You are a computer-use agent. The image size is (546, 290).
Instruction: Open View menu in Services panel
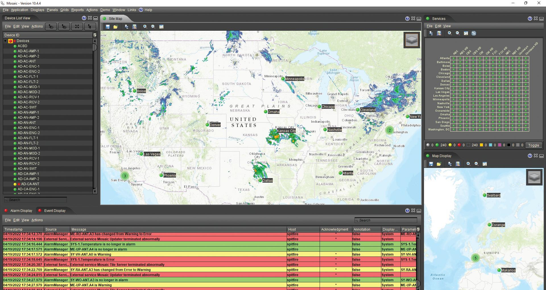tap(447, 26)
